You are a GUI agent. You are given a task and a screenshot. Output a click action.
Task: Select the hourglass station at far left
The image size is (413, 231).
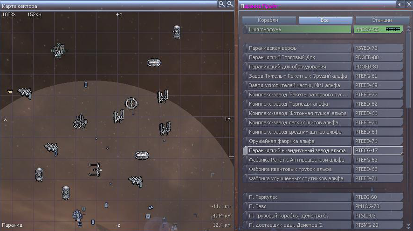[39, 175]
